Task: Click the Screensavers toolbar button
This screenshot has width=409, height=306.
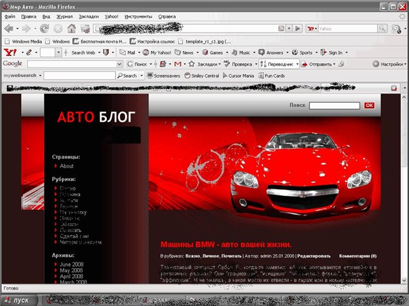Action: 162,75
